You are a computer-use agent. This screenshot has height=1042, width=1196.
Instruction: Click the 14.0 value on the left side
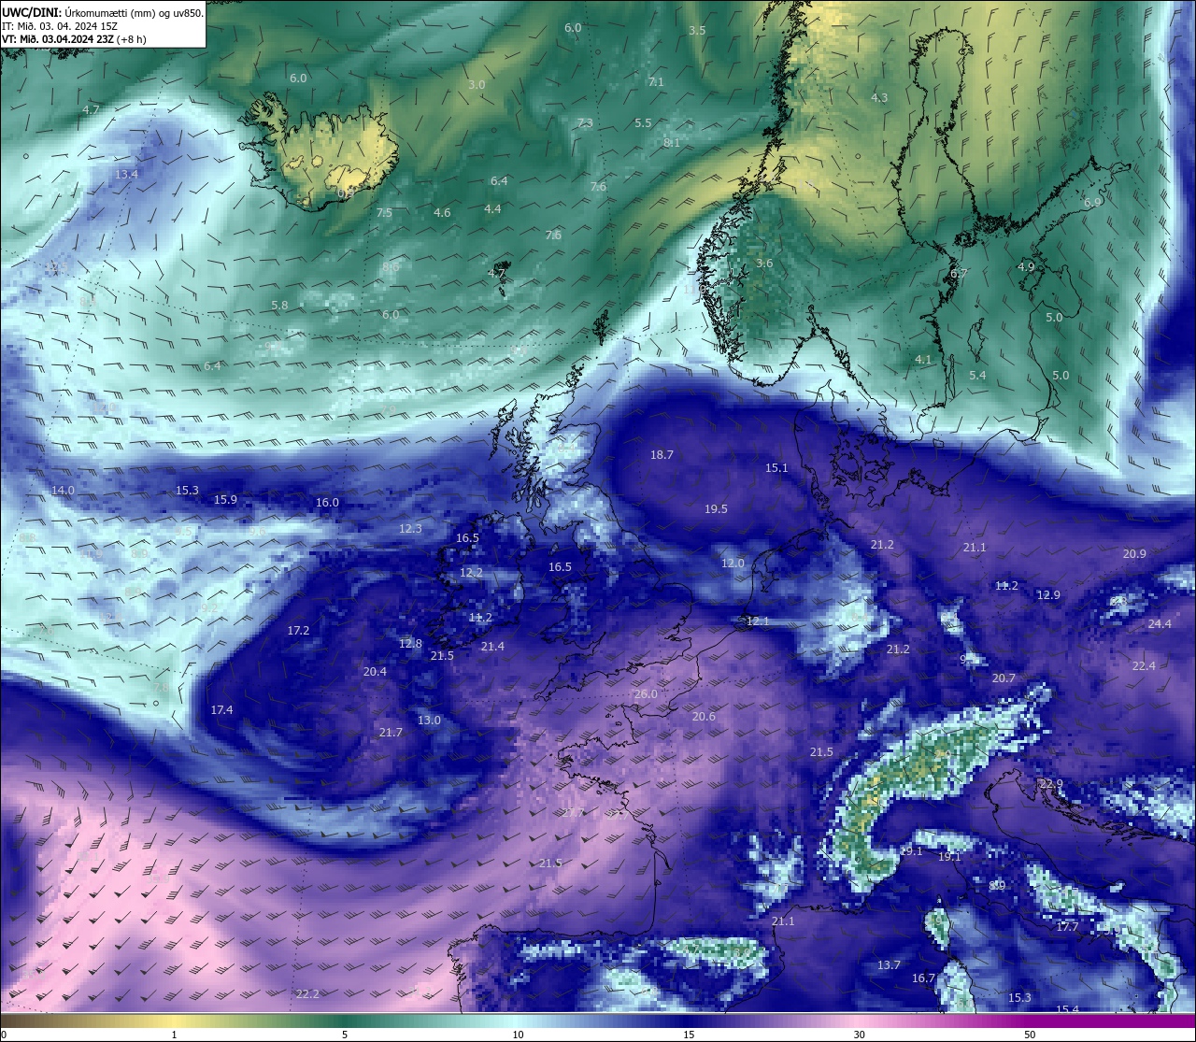[63, 491]
